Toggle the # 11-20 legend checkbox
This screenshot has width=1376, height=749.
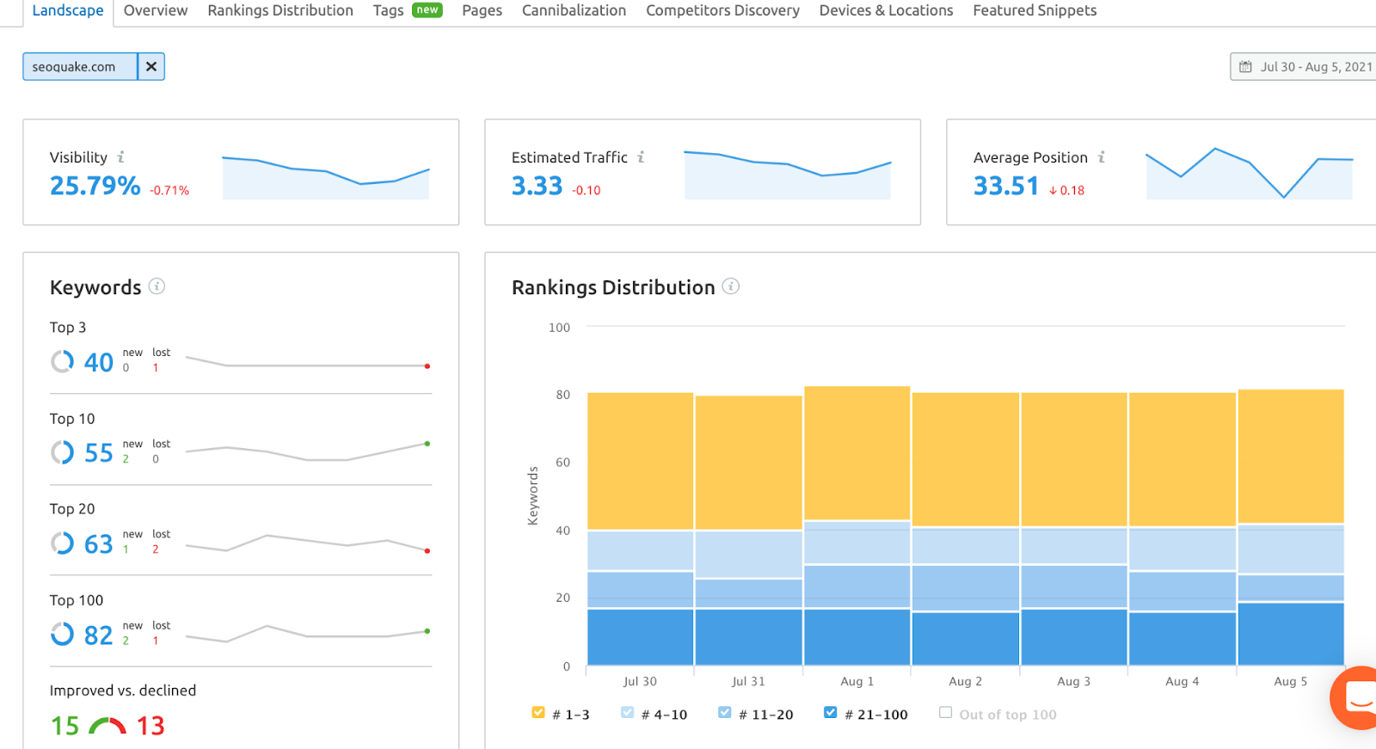point(724,712)
